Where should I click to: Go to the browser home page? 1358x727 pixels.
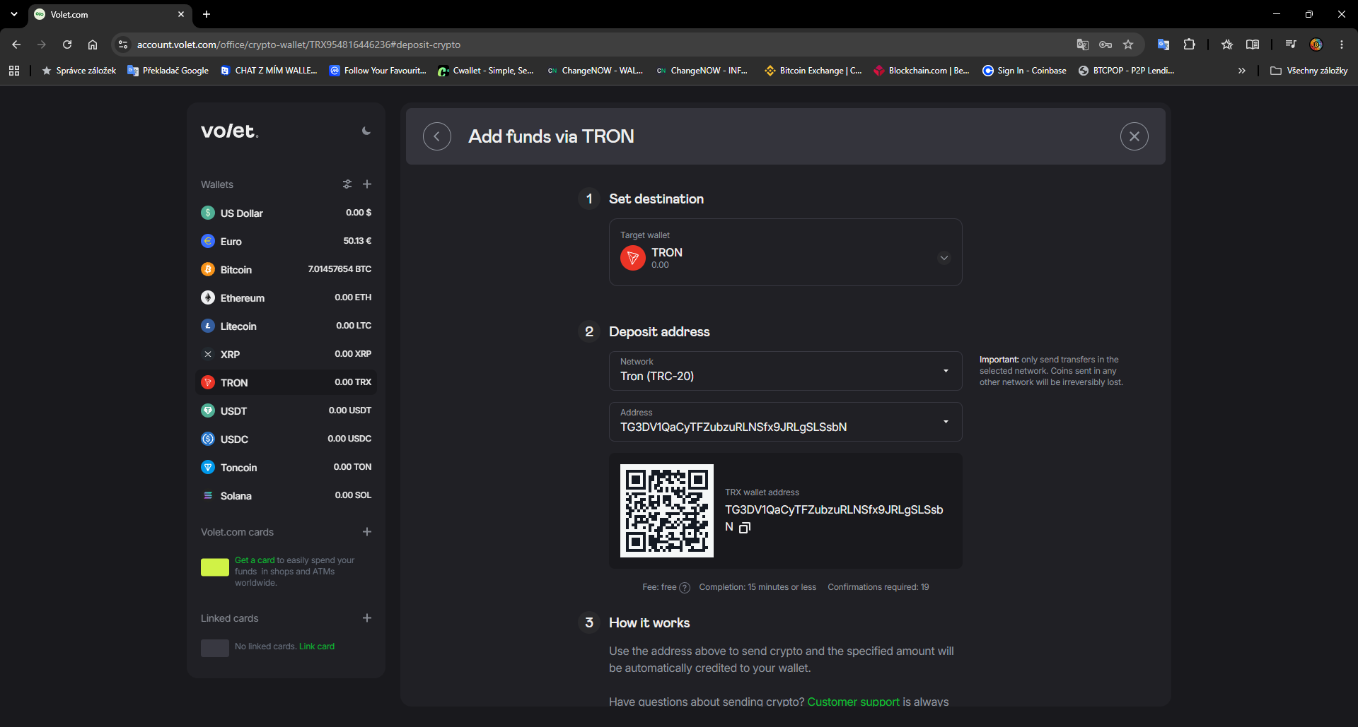[x=93, y=45]
